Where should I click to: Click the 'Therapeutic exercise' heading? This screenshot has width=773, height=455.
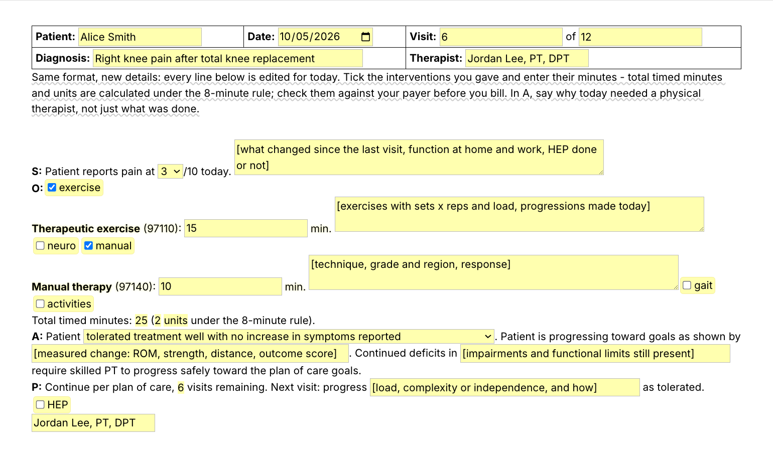coord(86,229)
